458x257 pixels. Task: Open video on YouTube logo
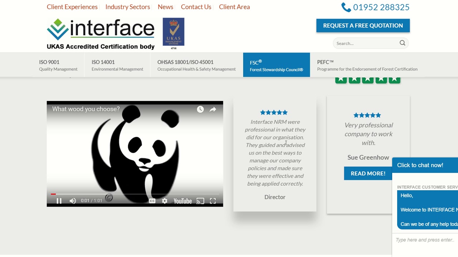[183, 201]
